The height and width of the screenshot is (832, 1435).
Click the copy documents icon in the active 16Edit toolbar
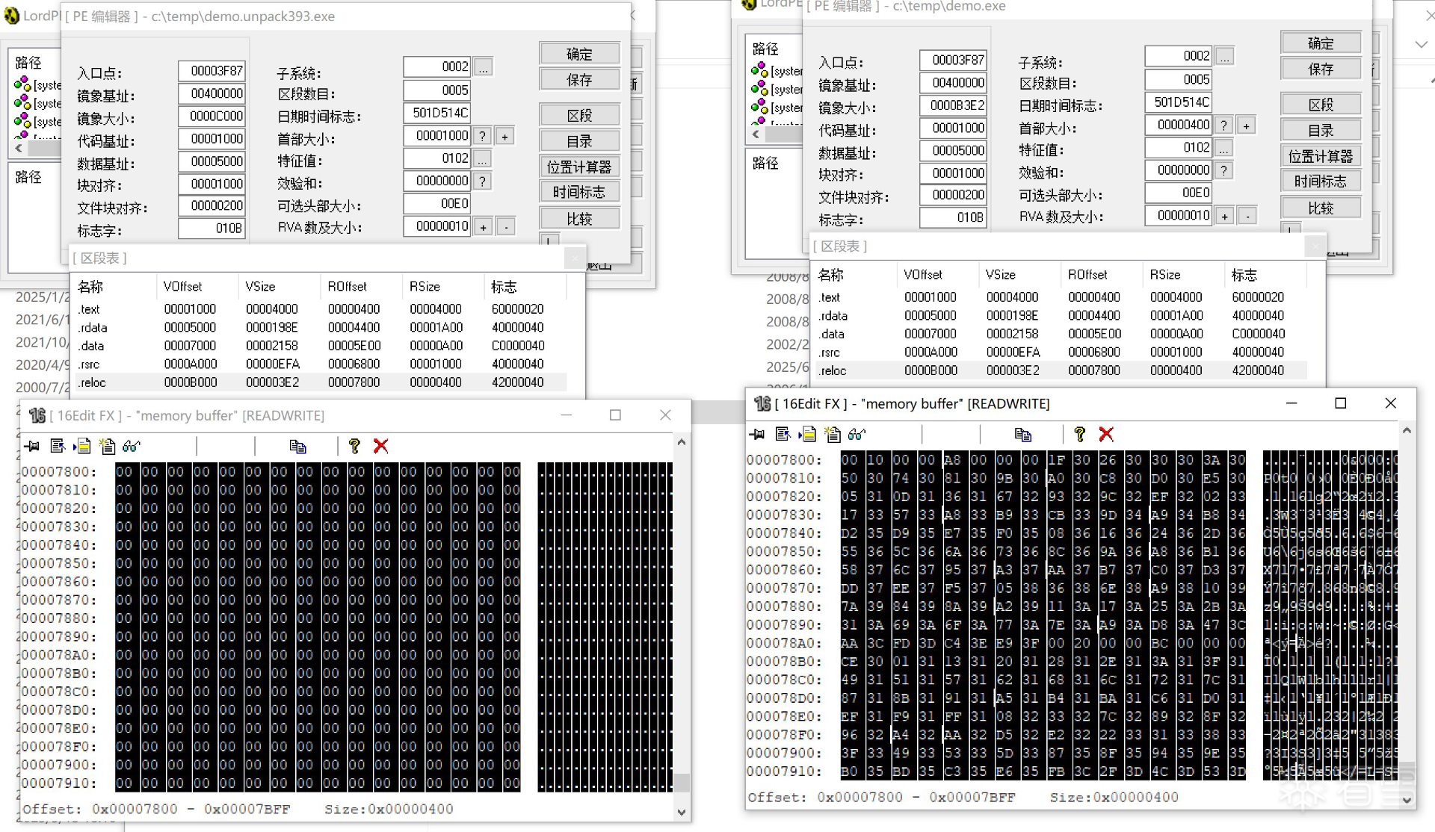pyautogui.click(x=1022, y=435)
